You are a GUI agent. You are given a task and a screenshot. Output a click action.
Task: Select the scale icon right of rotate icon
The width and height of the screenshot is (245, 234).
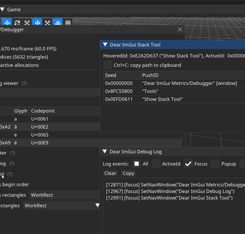[27, 23]
